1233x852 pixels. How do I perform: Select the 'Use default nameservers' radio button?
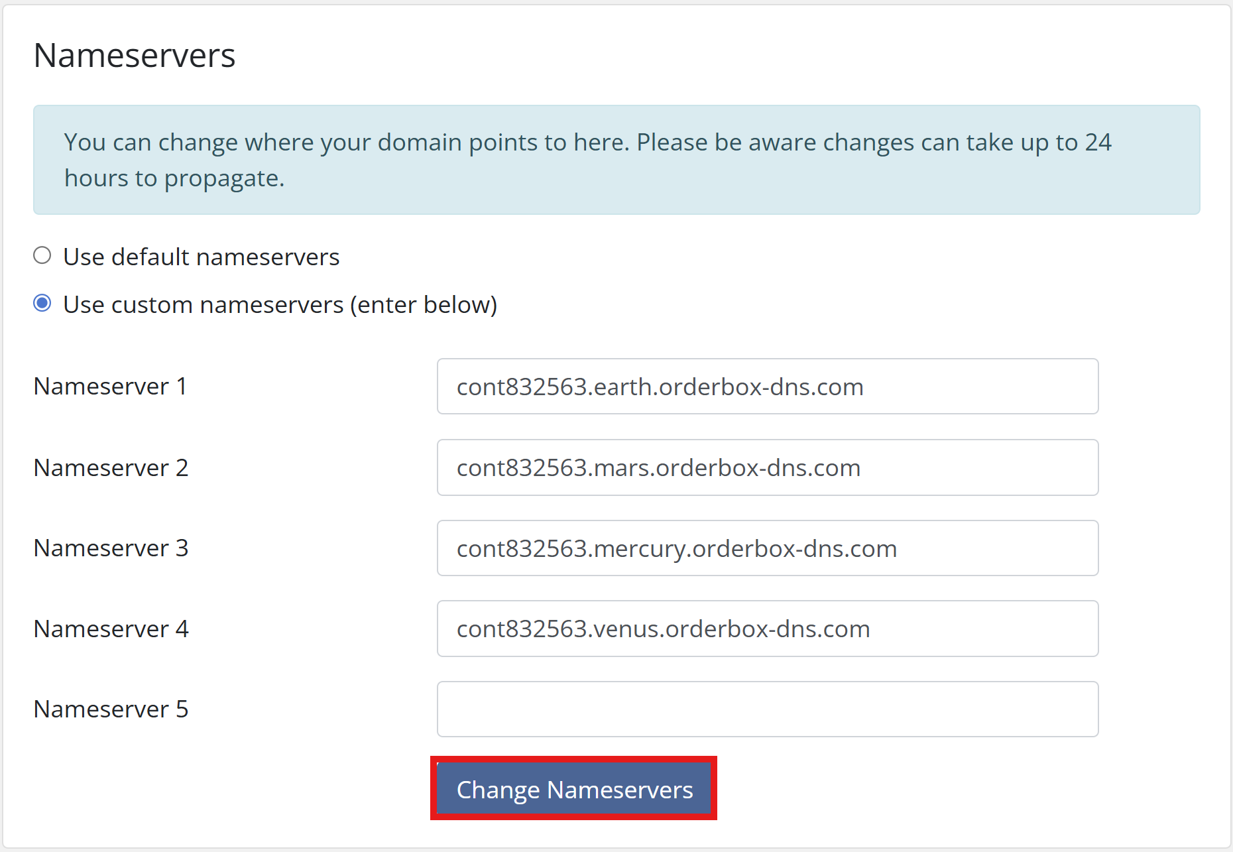point(42,255)
